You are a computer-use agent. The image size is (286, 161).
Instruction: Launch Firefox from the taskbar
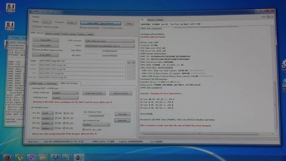click(8, 157)
